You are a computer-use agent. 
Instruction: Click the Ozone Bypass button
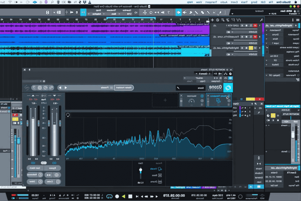52,168
